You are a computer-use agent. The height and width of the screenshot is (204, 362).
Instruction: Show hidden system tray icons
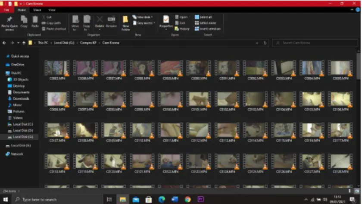point(306,199)
